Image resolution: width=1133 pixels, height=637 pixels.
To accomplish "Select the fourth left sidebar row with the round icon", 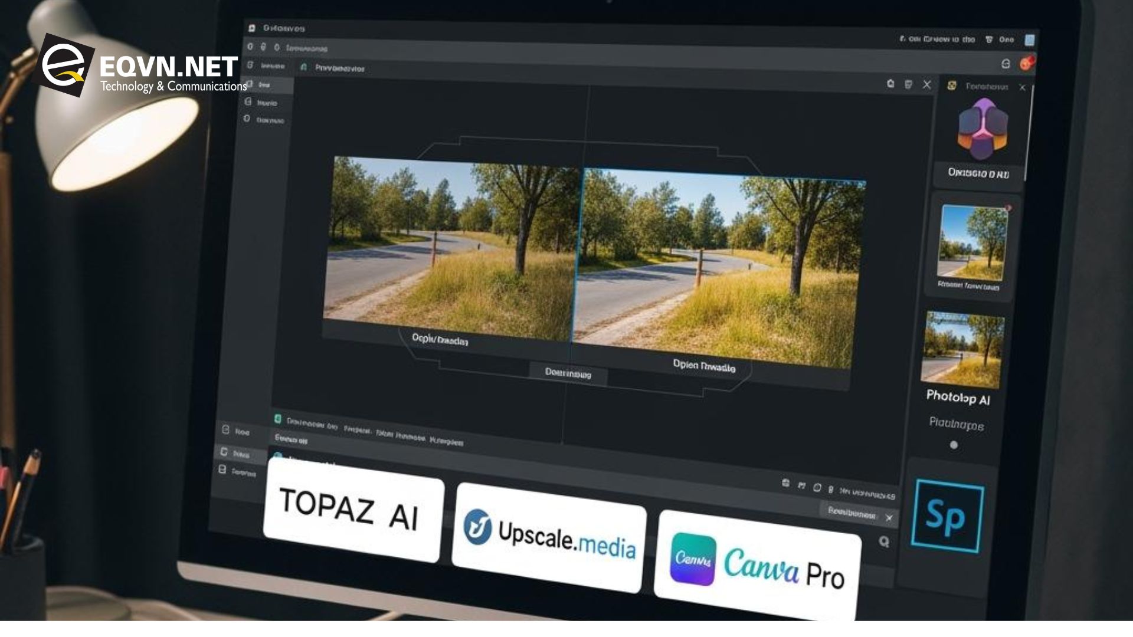I will 264,119.
